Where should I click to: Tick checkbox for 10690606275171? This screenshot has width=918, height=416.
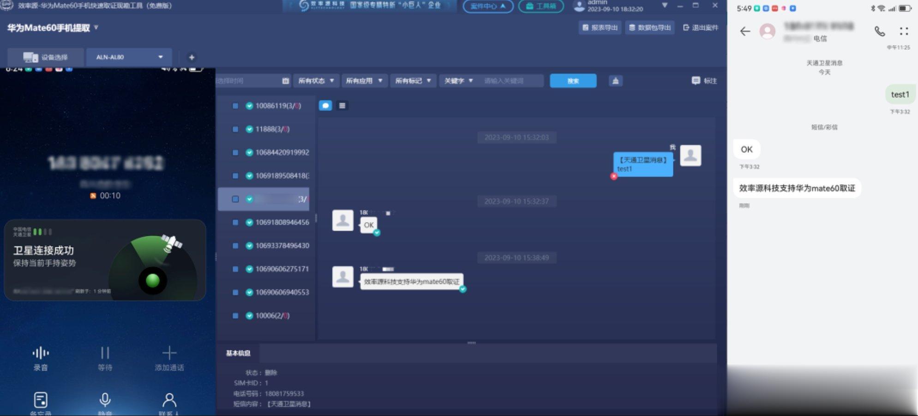click(235, 269)
